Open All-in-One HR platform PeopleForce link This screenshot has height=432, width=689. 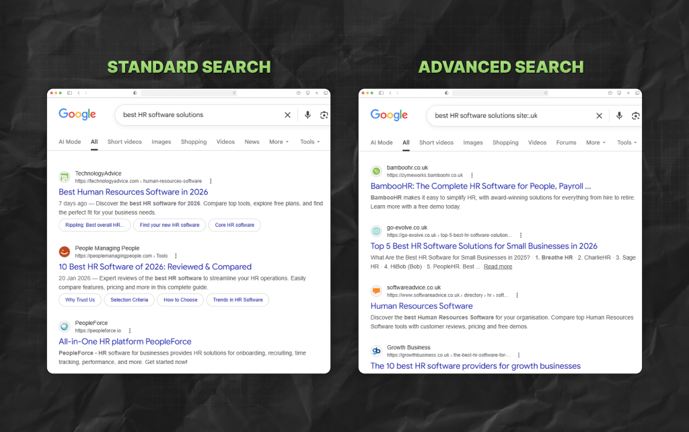[124, 341]
